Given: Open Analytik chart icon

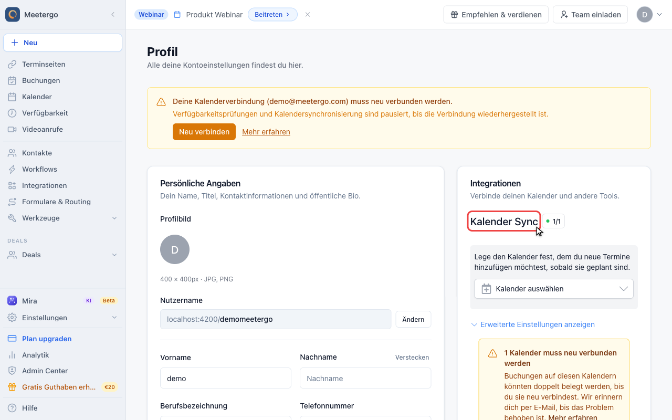Looking at the screenshot, I should pyautogui.click(x=12, y=355).
